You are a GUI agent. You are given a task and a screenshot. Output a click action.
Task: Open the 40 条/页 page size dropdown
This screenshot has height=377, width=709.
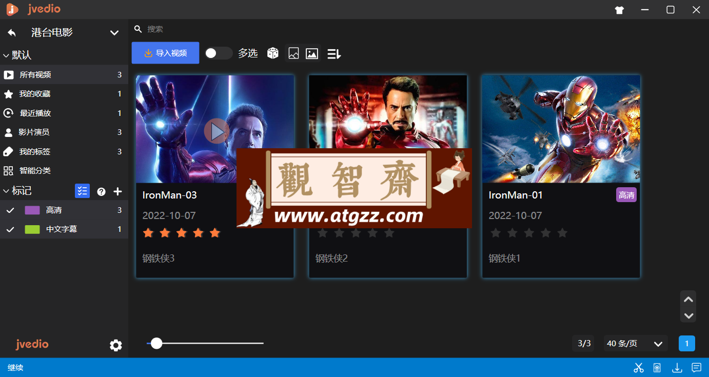636,344
